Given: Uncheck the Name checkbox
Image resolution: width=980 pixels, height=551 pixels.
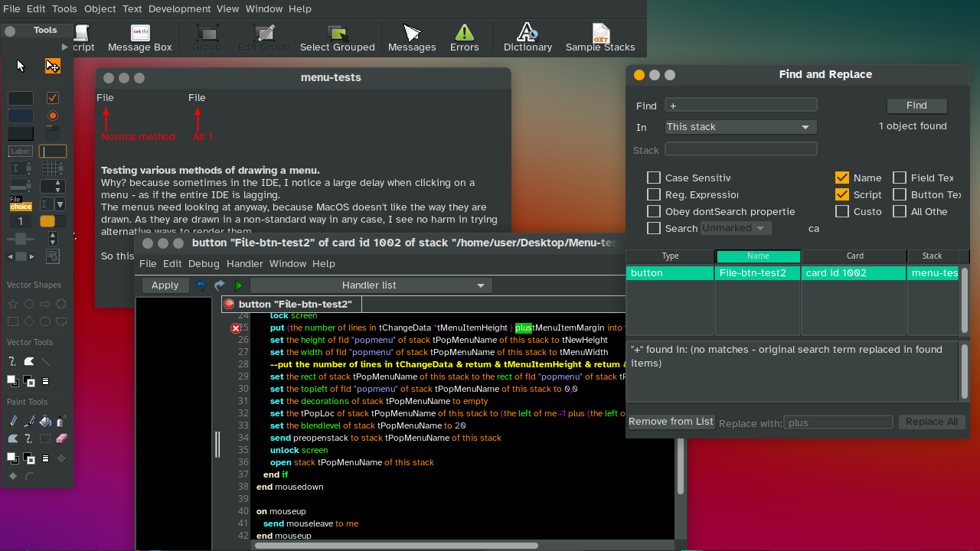Looking at the screenshot, I should (842, 178).
